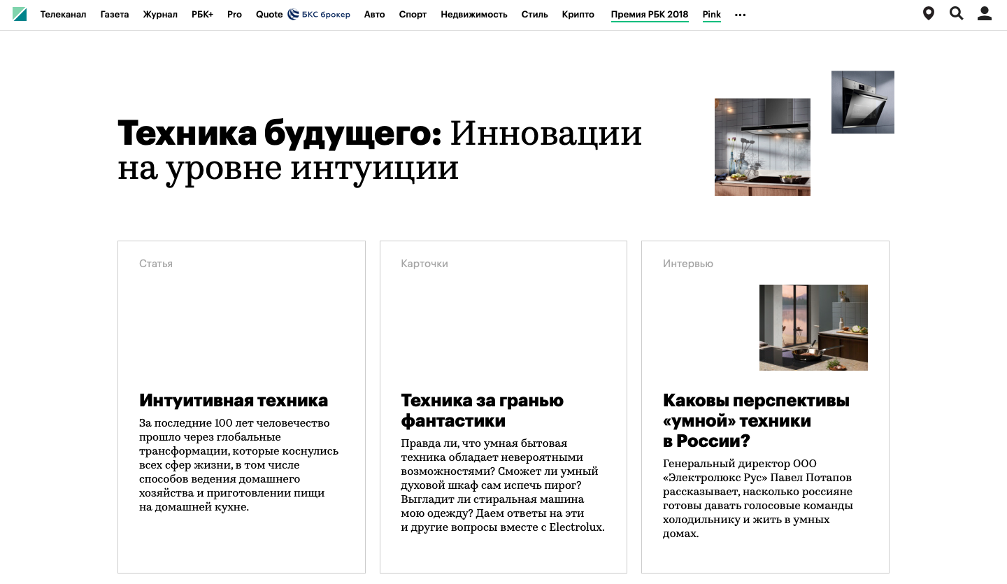Open article Интуитивная техника
Viewport: 1007px width, 584px height.
click(x=234, y=401)
